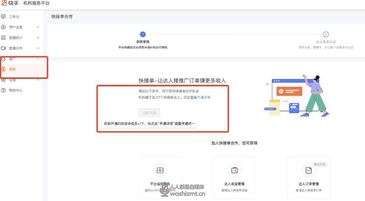
Task: Select step 2 企业实名认证
Action: (326, 35)
